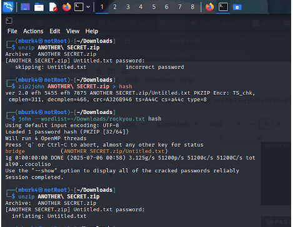Open the File menu
Screen dimensions: 293x227
click(12, 31)
